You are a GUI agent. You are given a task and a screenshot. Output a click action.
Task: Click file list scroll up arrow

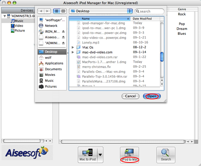pyautogui.click(x=162, y=80)
